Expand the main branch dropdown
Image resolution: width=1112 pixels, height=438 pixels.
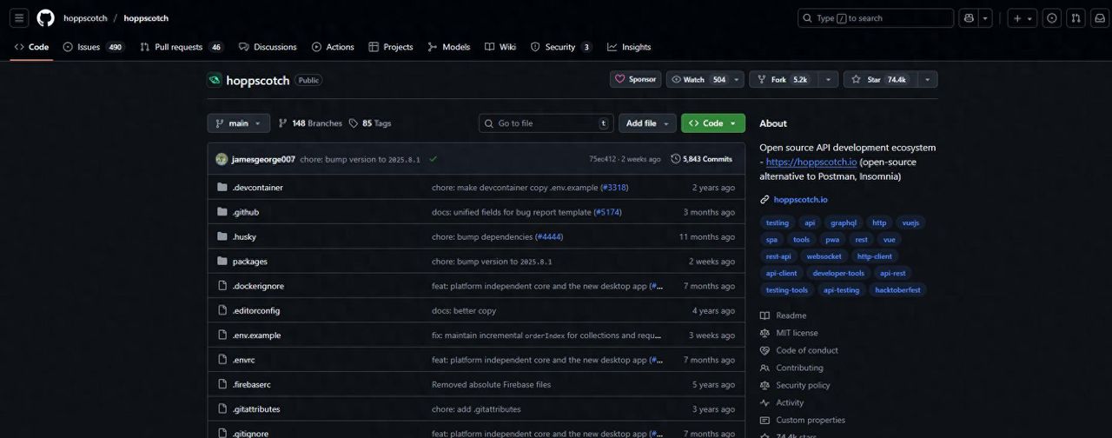pyautogui.click(x=238, y=123)
